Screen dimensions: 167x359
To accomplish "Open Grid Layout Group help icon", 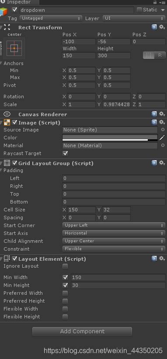I will tap(154, 163).
